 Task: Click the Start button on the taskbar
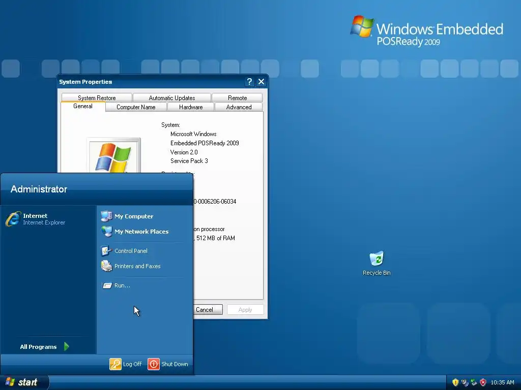point(24,382)
